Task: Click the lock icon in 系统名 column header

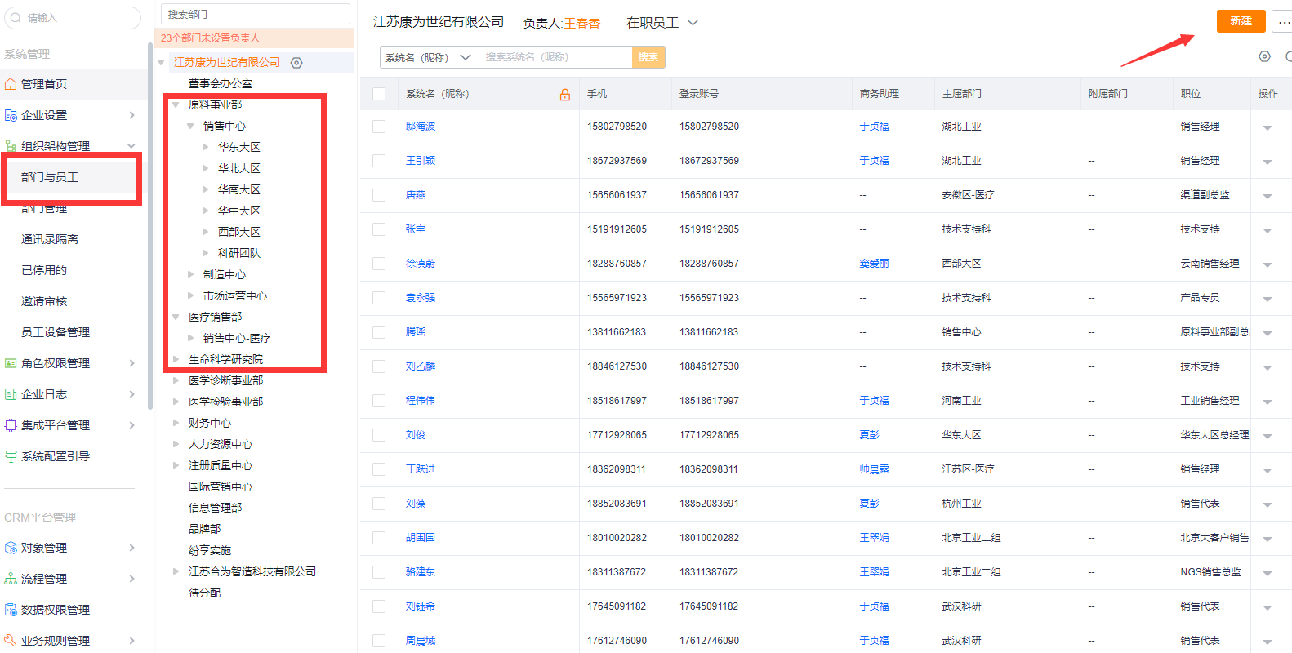Action: [x=564, y=95]
